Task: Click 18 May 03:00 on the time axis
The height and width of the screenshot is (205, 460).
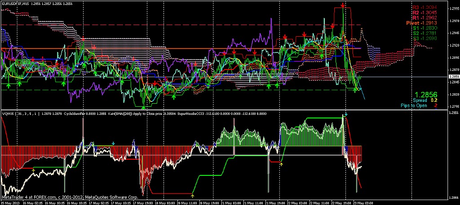Action: (164, 203)
